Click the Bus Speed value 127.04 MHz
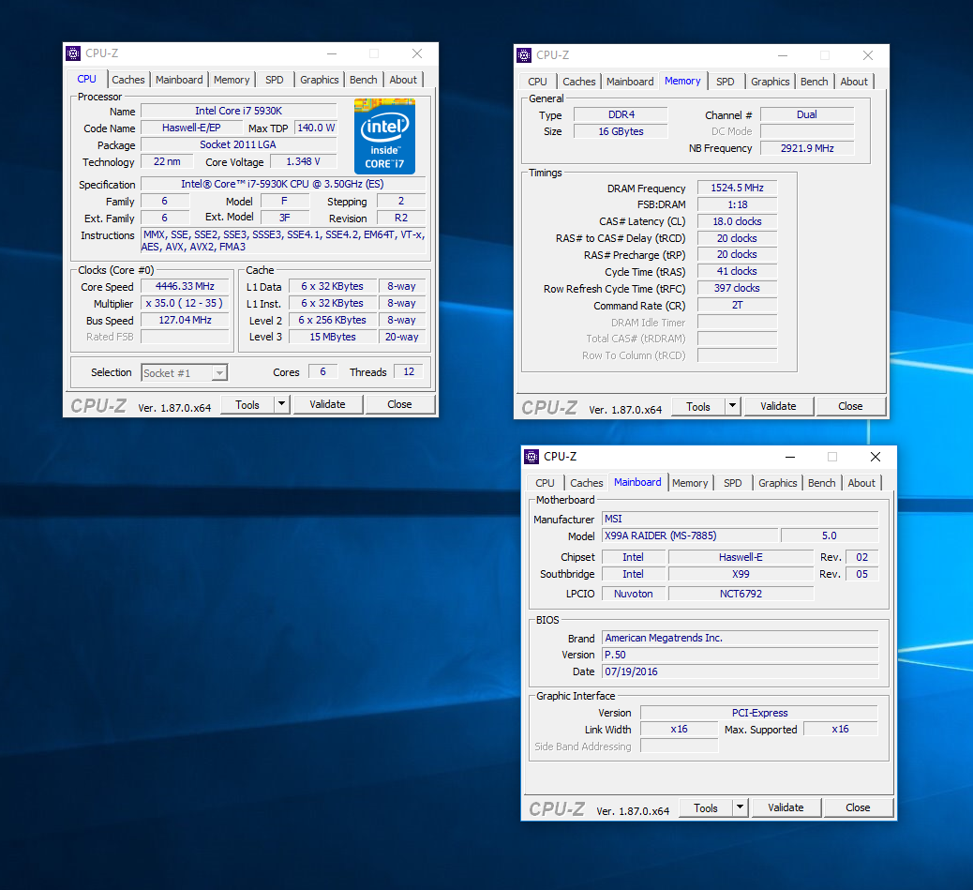973x890 pixels. [185, 320]
